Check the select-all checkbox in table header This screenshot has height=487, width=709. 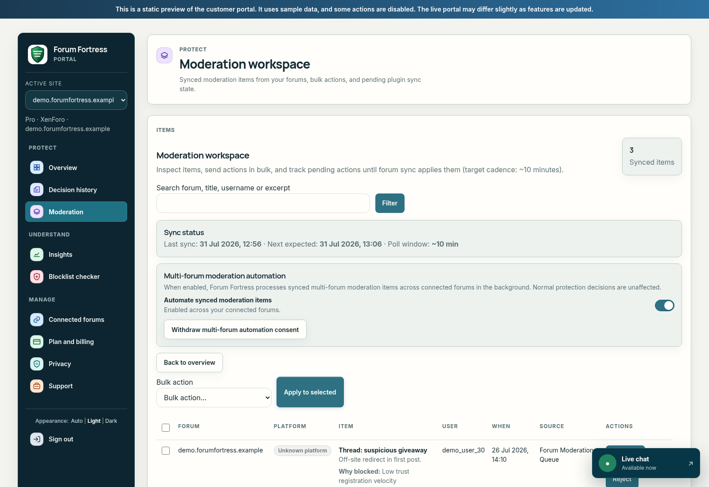166,428
